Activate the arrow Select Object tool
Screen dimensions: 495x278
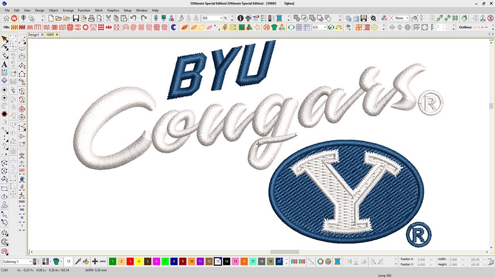click(x=4, y=39)
